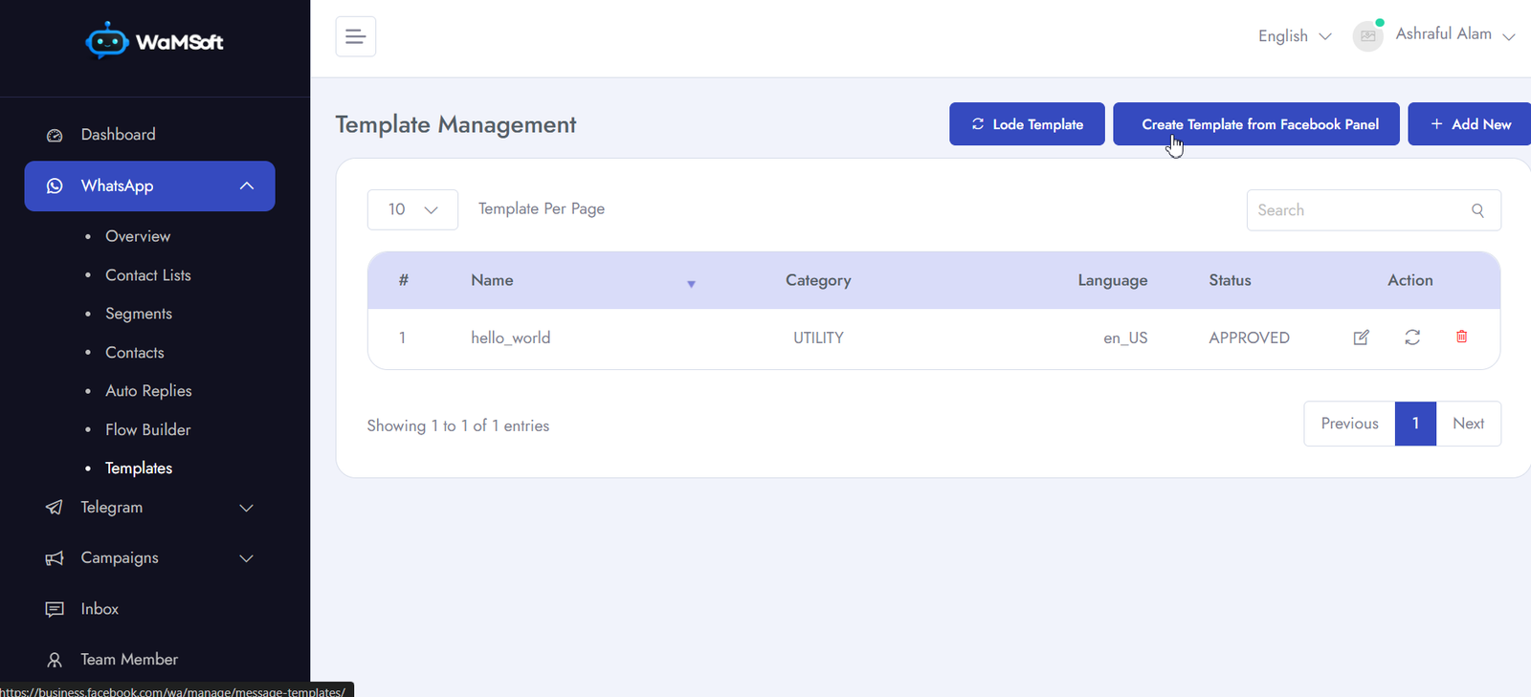Click the Lode Template button
The image size is (1531, 697).
pyautogui.click(x=1027, y=124)
